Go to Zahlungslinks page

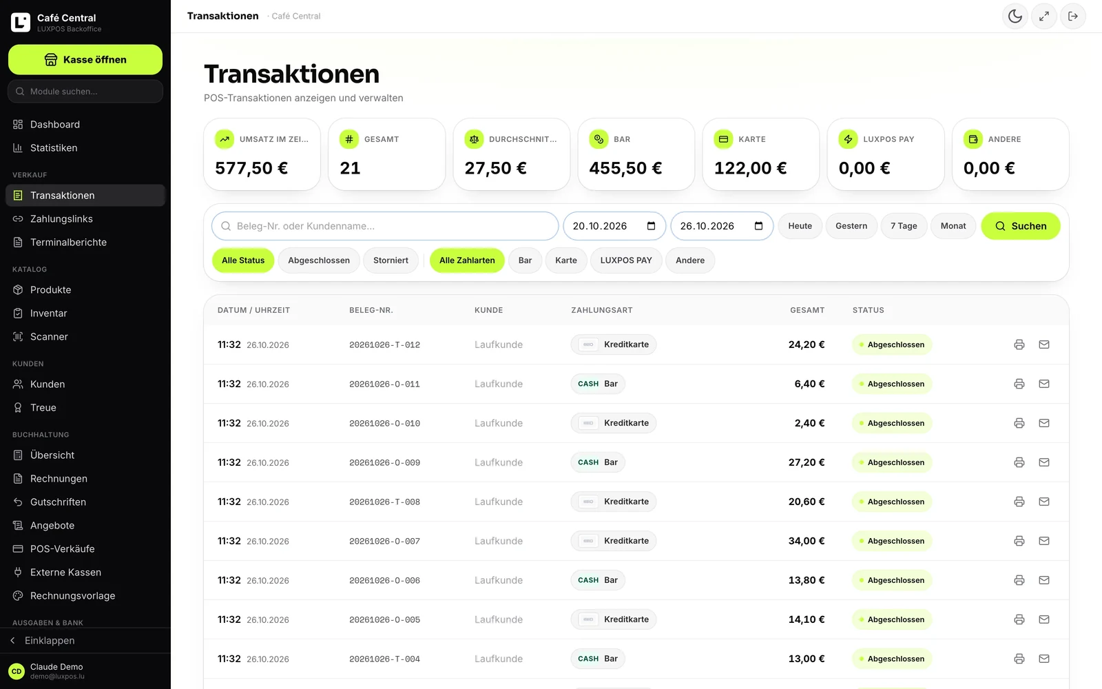85,219
